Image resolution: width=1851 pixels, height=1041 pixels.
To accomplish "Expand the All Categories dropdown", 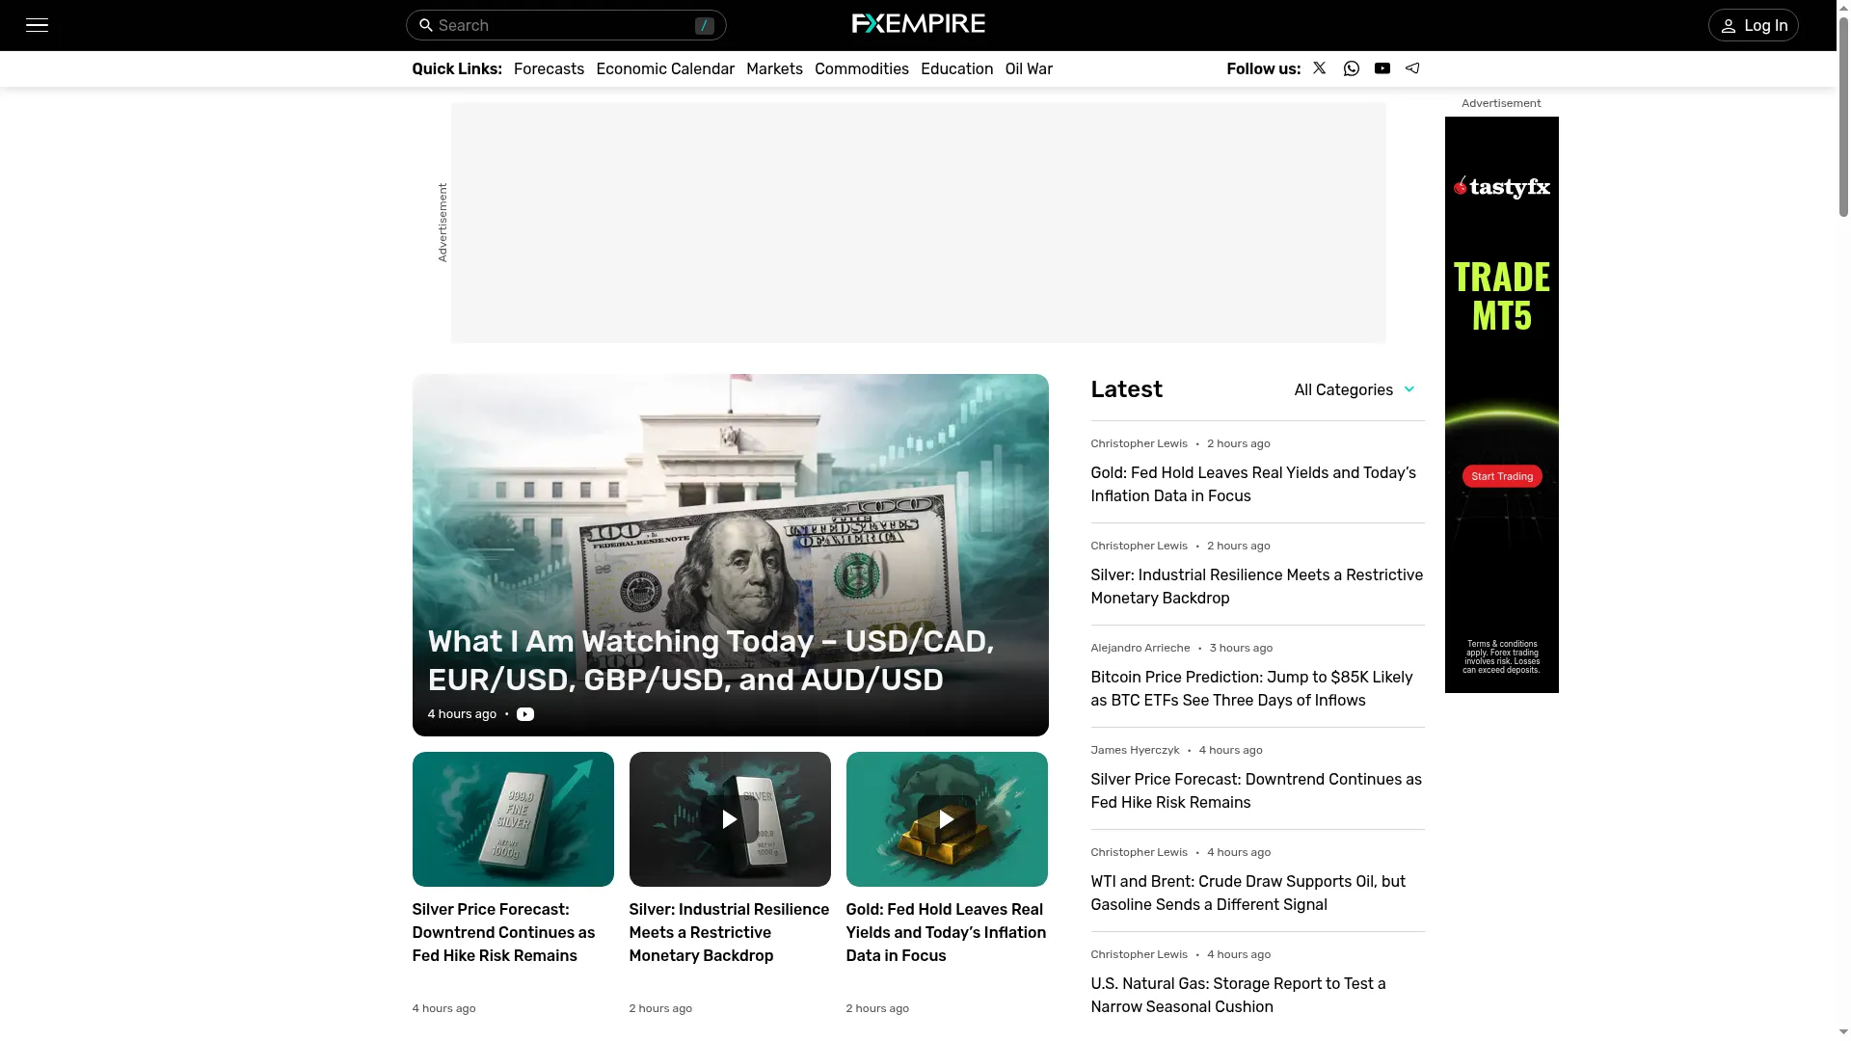I will (x=1354, y=389).
